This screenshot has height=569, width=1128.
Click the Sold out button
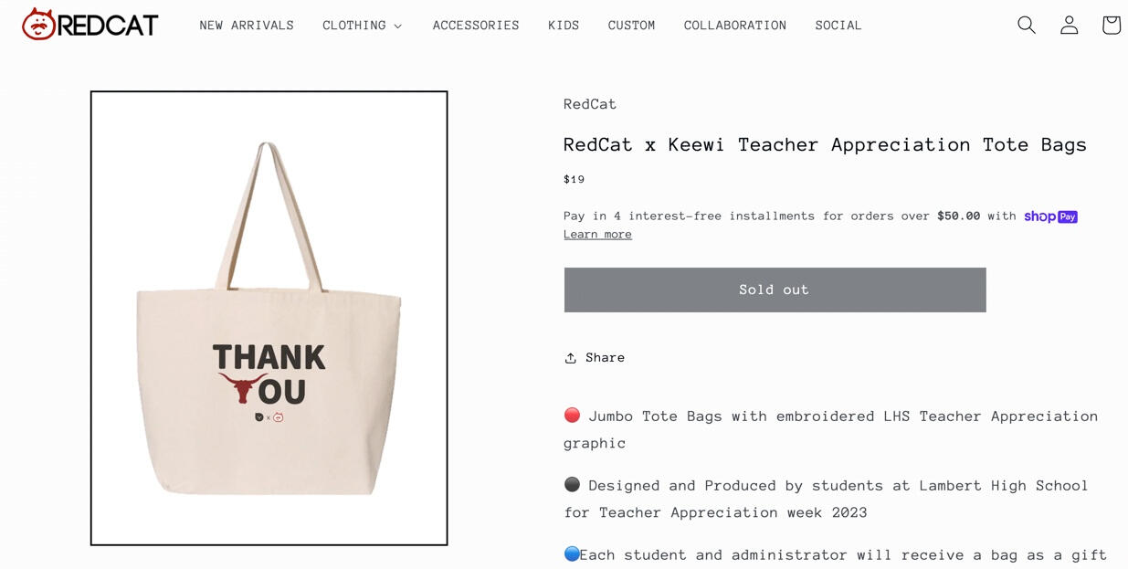click(775, 290)
